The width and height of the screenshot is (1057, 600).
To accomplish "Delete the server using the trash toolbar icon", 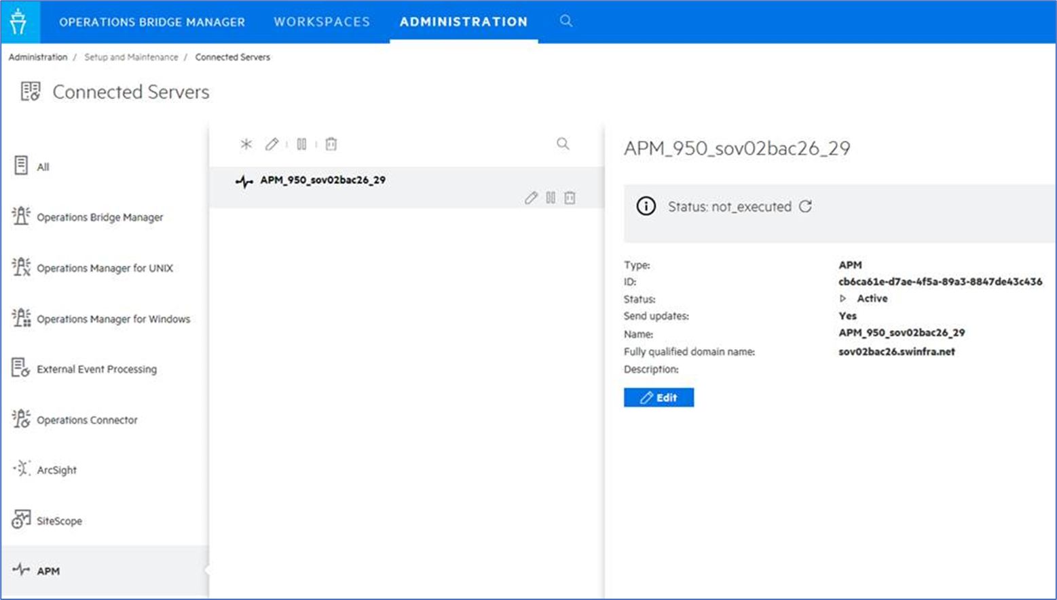I will [x=331, y=144].
